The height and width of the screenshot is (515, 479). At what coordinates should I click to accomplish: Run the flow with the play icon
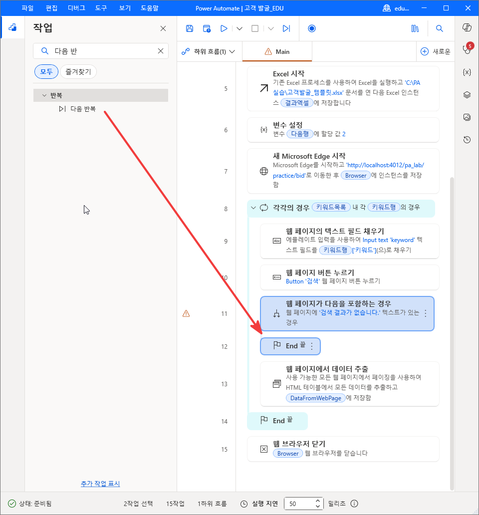coord(224,28)
